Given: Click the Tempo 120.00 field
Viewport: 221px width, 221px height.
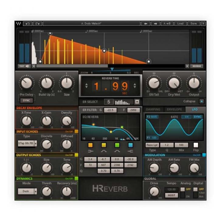Looking at the screenshot, I should coord(171,189).
